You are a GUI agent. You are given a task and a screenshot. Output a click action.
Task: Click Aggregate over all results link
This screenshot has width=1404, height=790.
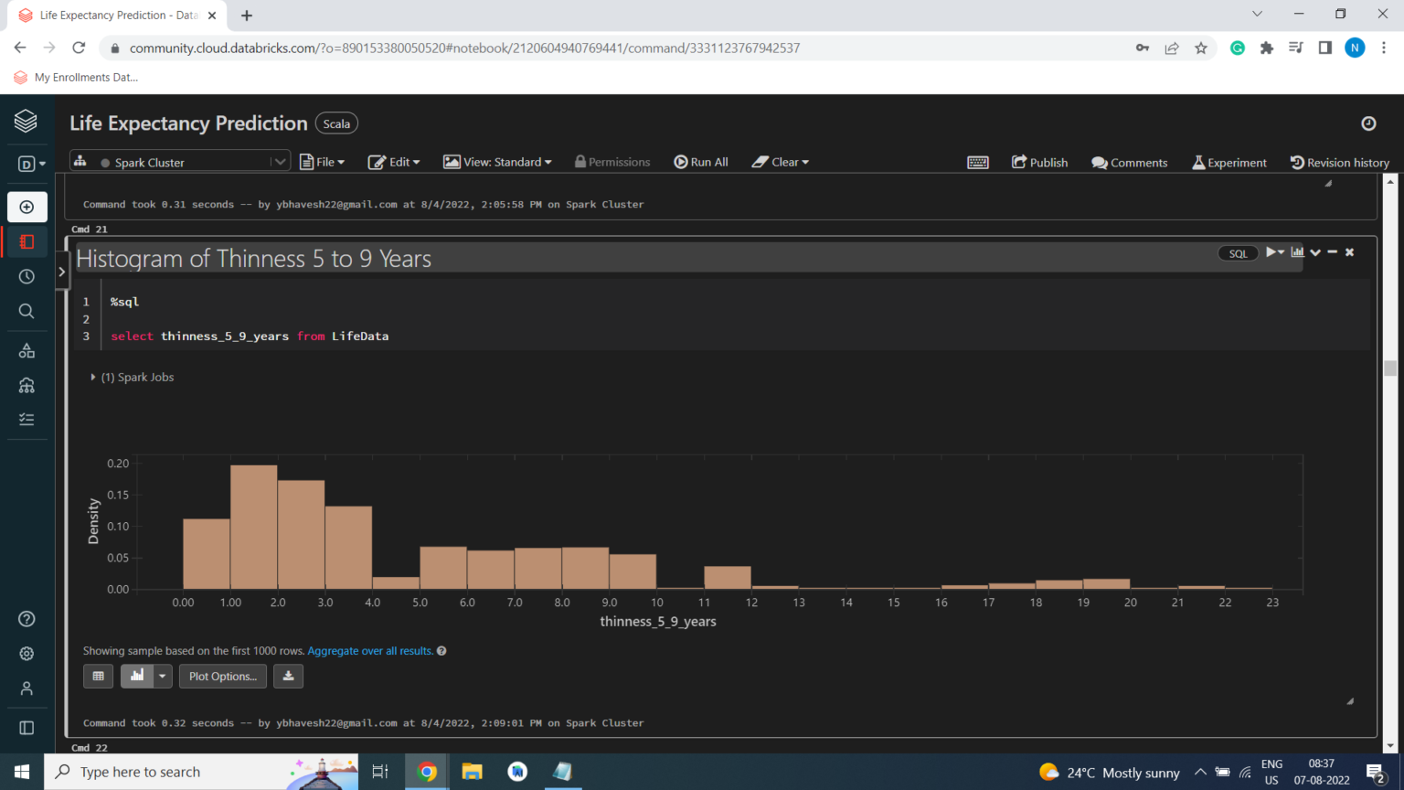click(x=370, y=651)
